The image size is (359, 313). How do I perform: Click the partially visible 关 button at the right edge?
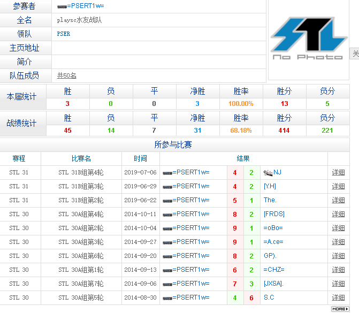point(355,54)
